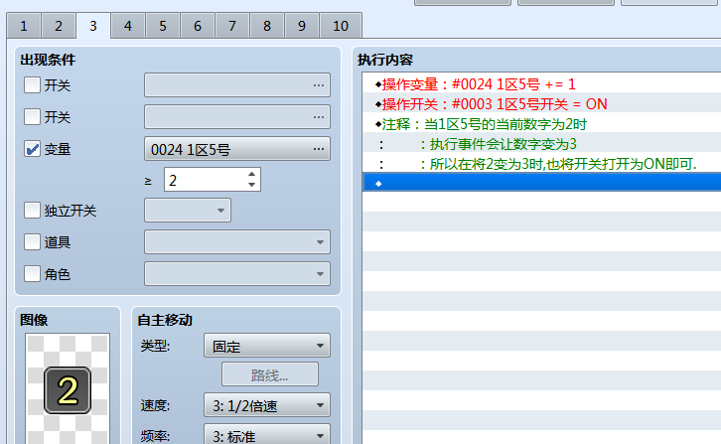Image resolution: width=721 pixels, height=444 pixels.
Task: Open first 开关 selector ellipsis field
Action: pos(237,85)
